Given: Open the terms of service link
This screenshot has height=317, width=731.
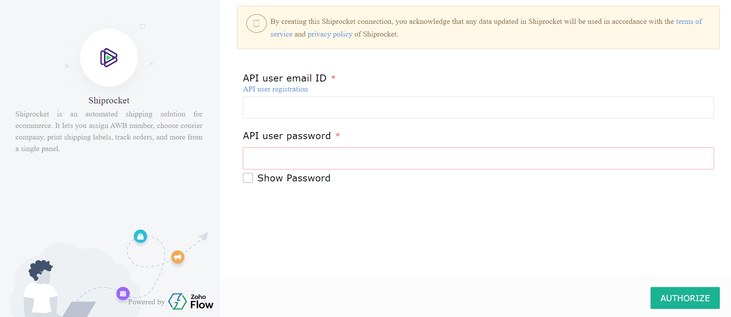Looking at the screenshot, I should tap(689, 22).
